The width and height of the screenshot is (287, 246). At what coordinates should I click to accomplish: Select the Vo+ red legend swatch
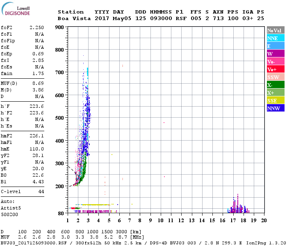276,69
